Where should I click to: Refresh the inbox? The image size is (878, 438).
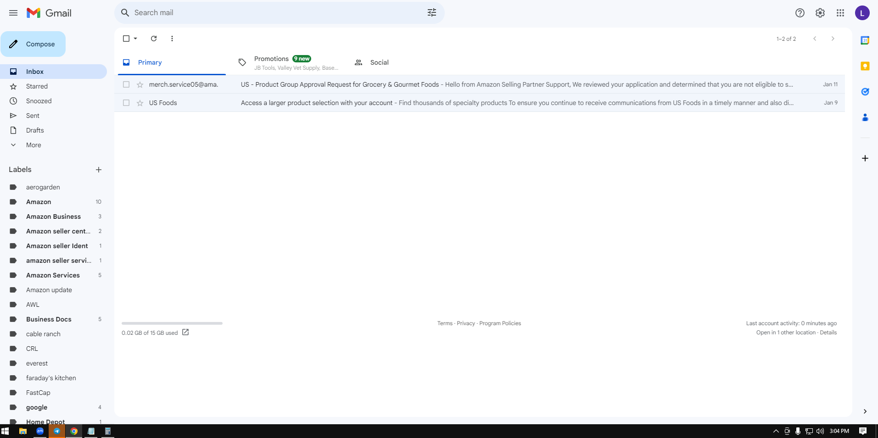[x=154, y=39]
